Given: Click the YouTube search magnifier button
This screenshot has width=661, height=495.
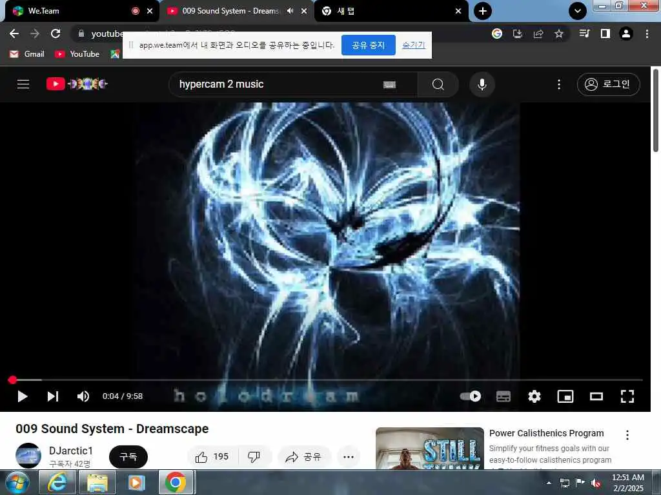Looking at the screenshot, I should pos(438,84).
